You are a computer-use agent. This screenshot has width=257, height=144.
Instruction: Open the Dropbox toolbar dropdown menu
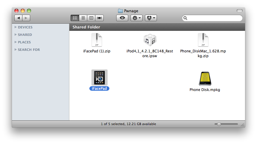[x=151, y=18]
